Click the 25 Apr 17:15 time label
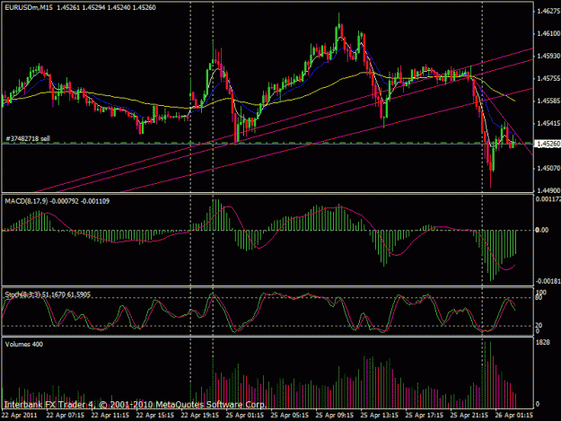The width and height of the screenshot is (561, 421). (424, 416)
